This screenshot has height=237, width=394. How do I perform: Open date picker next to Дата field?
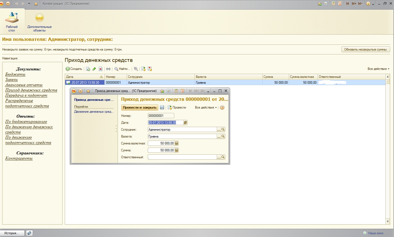click(185, 123)
